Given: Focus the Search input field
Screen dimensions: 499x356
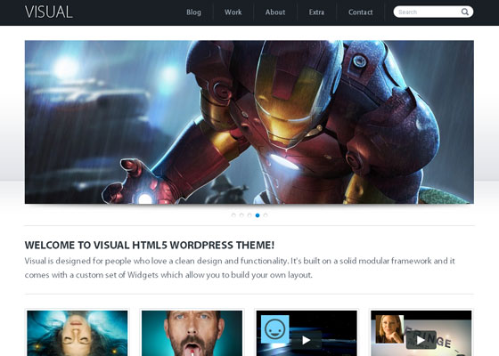Looking at the screenshot, I should (433, 12).
